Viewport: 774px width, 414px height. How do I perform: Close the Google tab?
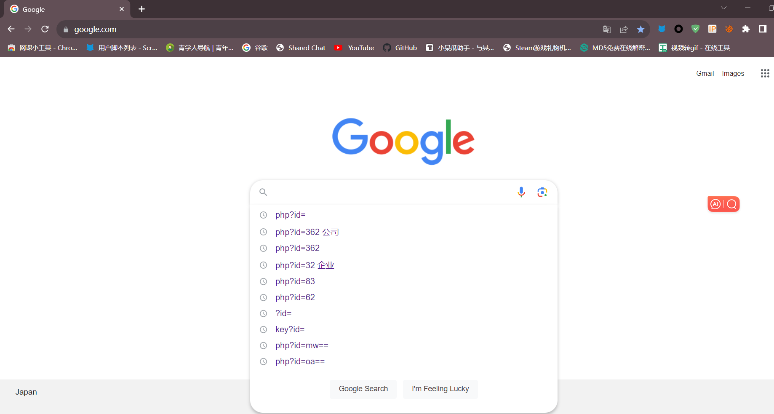click(x=122, y=9)
